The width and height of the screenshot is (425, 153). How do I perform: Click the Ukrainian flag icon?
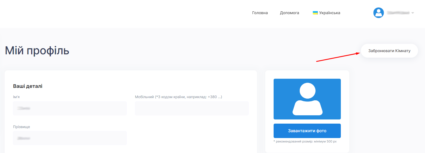pyautogui.click(x=315, y=13)
